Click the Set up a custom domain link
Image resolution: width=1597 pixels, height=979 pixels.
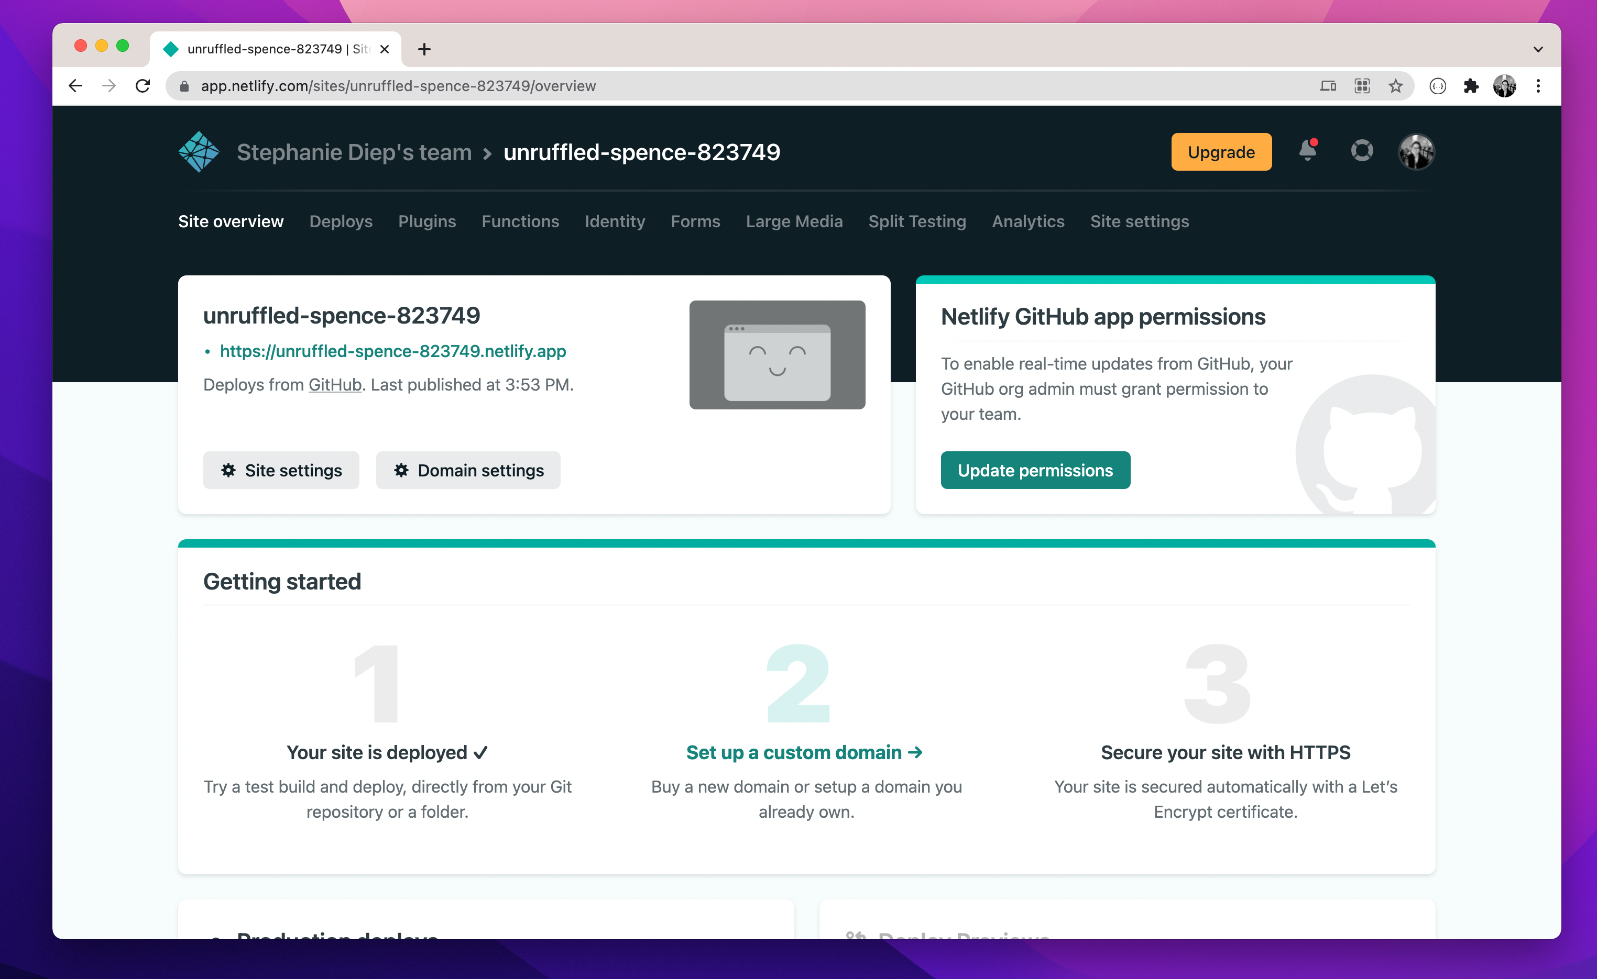(x=804, y=752)
